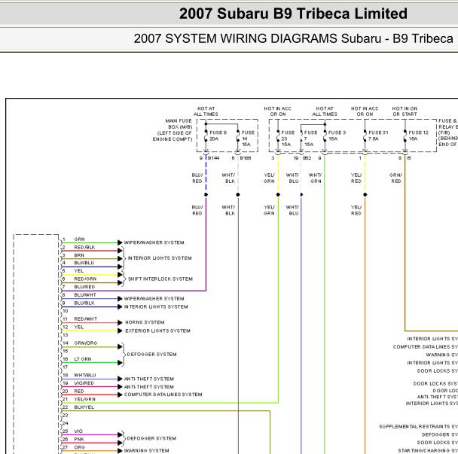Select pin 14 "GRN/ORG" wire label

[85, 343]
